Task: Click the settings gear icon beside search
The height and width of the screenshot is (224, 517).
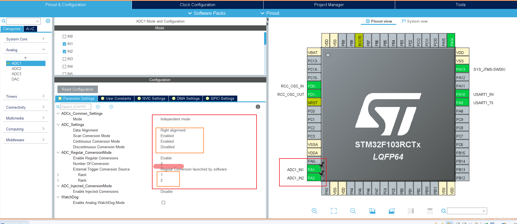Action: pos(48,21)
